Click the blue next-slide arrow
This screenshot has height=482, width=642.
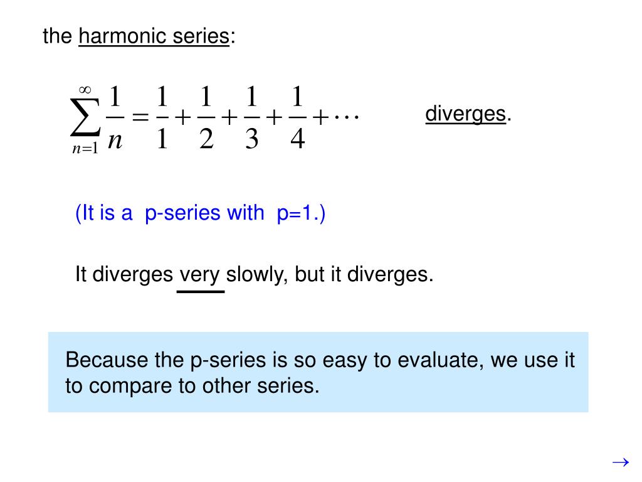tap(620, 463)
